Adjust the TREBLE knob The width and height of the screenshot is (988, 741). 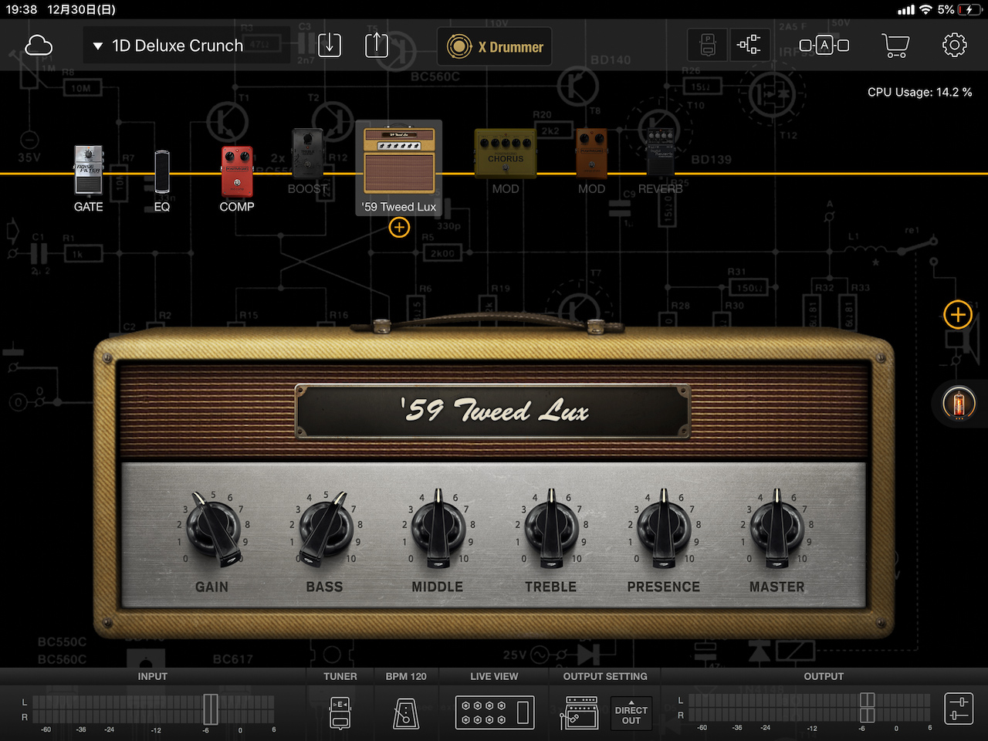pyautogui.click(x=551, y=529)
